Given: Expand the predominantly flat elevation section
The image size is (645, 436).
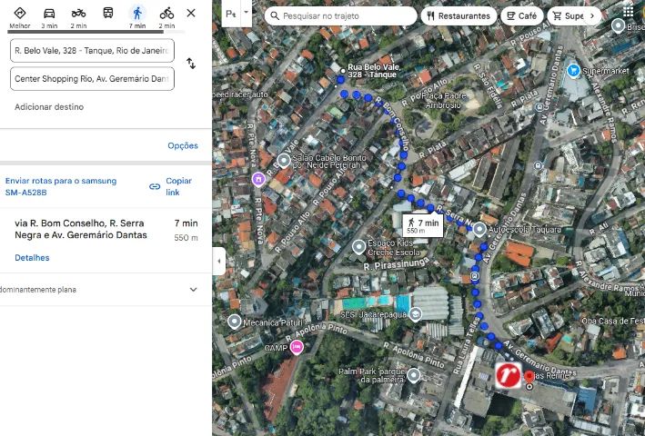Looking at the screenshot, I should pos(193,290).
